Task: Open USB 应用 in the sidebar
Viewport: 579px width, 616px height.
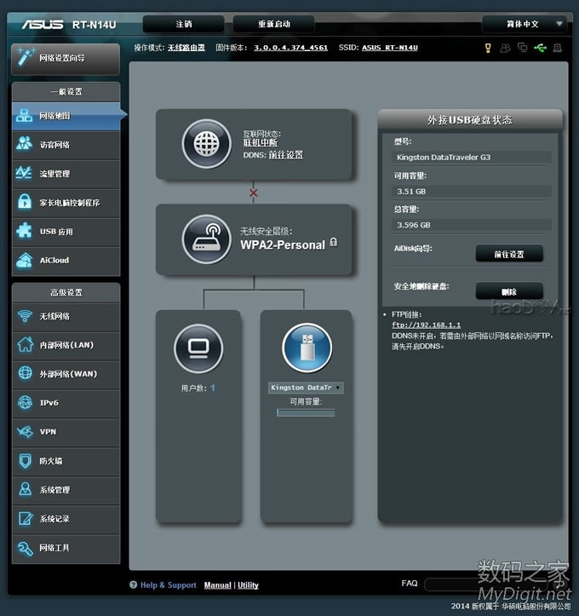Action: [x=66, y=232]
